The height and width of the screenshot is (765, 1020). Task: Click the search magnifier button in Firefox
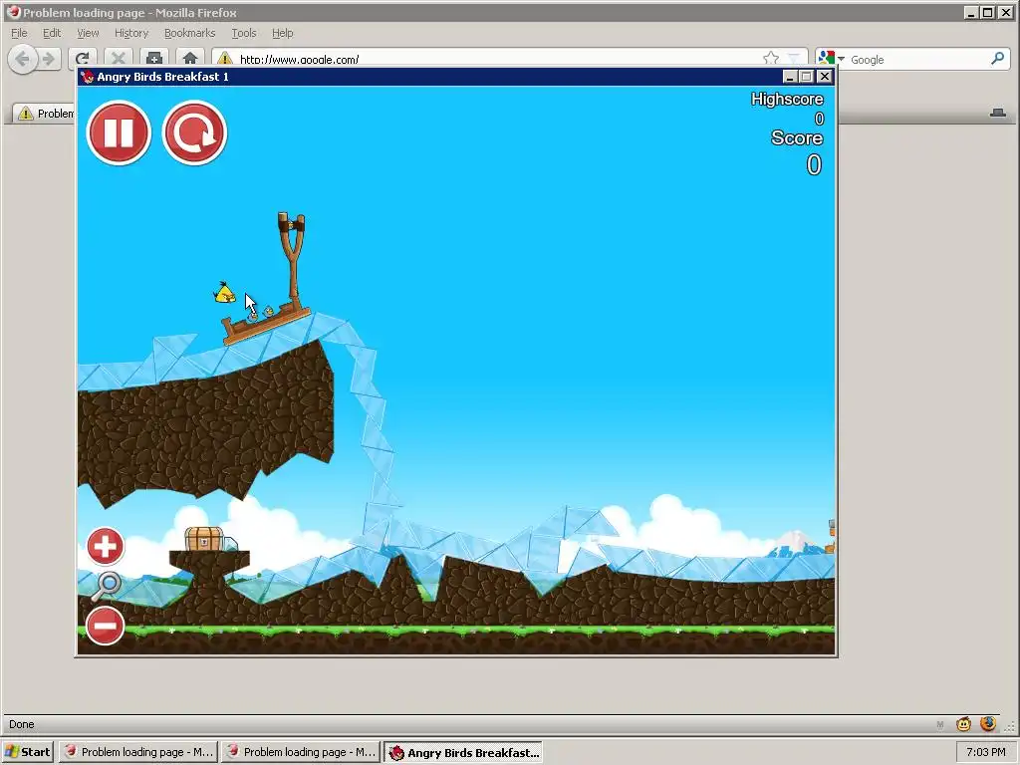[x=997, y=59]
